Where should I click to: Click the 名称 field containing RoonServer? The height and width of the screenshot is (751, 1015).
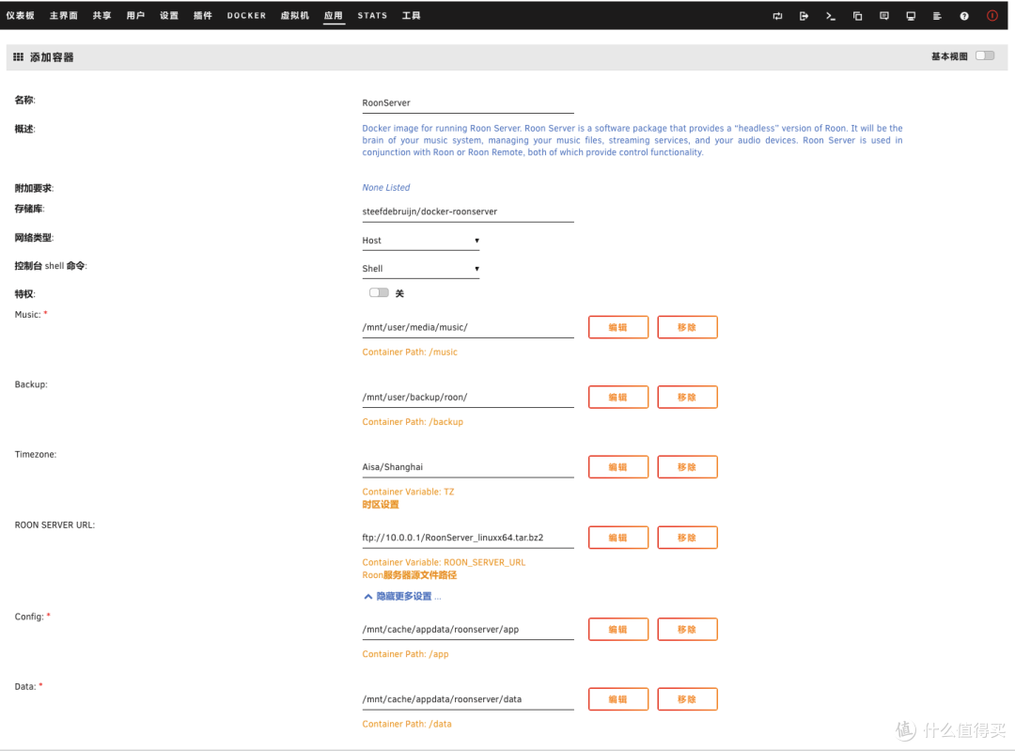467,103
